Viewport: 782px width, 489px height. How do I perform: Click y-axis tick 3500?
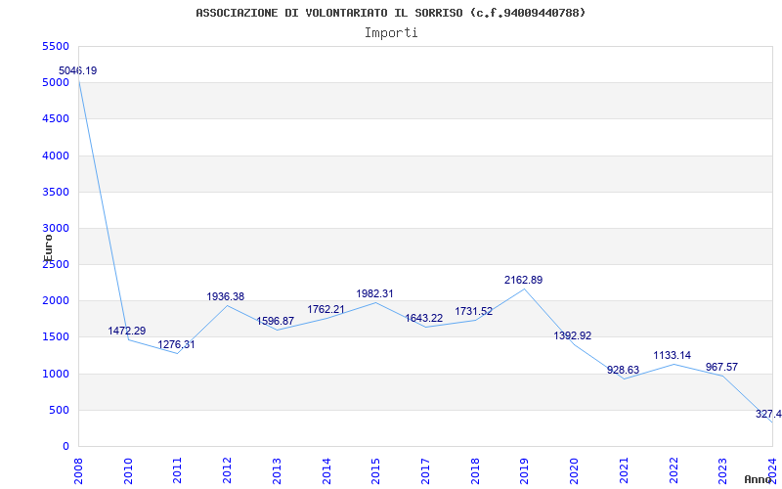[x=56, y=192]
